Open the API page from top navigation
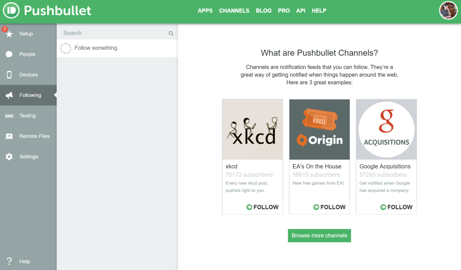The height and width of the screenshot is (270, 461). (x=301, y=10)
